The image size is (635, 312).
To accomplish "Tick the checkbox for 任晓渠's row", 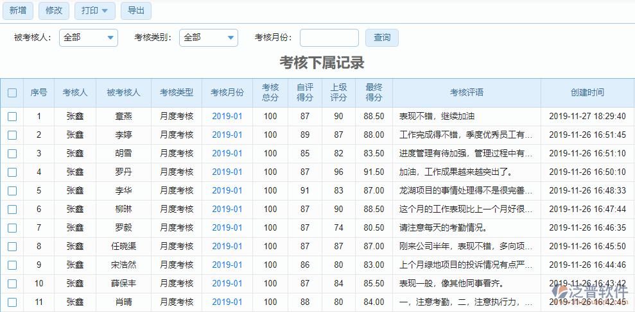I will point(12,247).
